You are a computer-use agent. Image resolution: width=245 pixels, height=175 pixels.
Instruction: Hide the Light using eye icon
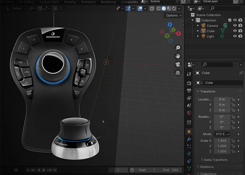(235, 36)
